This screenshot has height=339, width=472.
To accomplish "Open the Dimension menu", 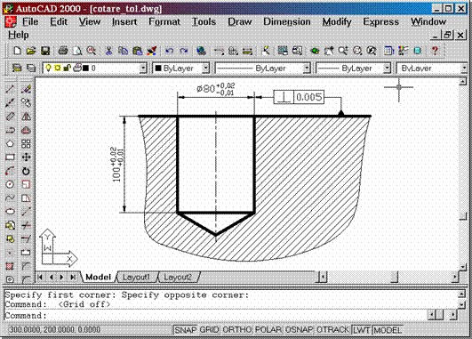I will pyautogui.click(x=287, y=21).
